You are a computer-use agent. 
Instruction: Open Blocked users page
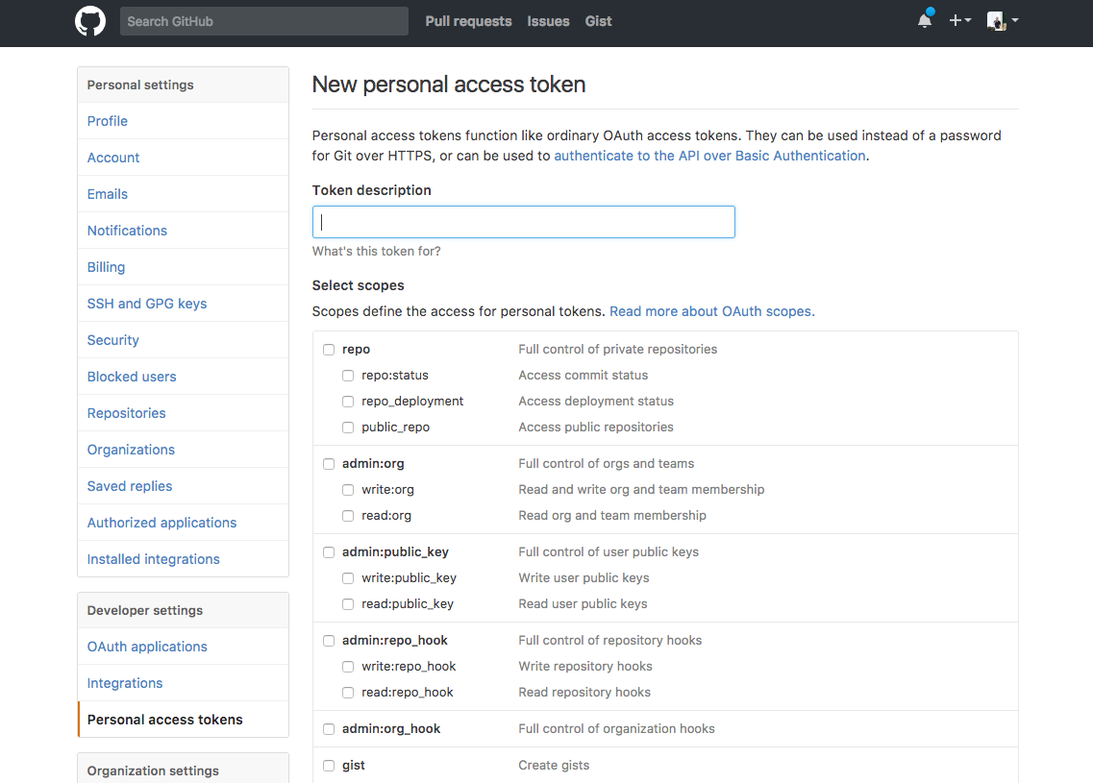pos(184,377)
